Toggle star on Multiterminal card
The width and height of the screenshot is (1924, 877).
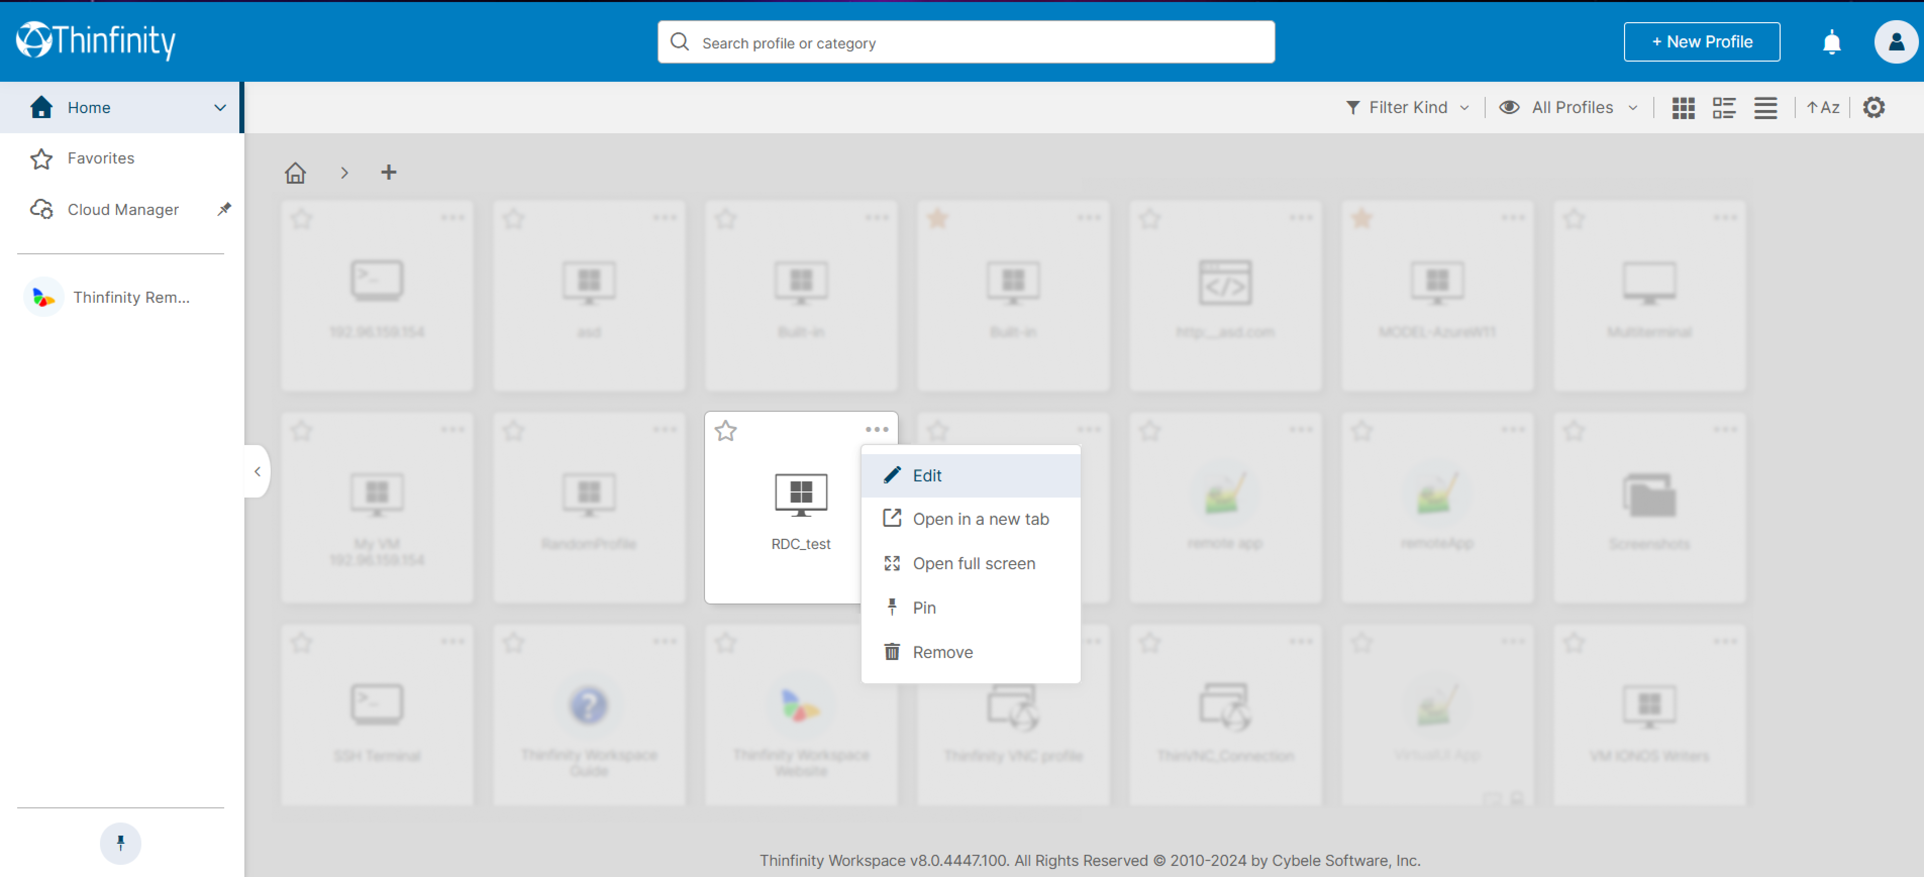(1574, 218)
